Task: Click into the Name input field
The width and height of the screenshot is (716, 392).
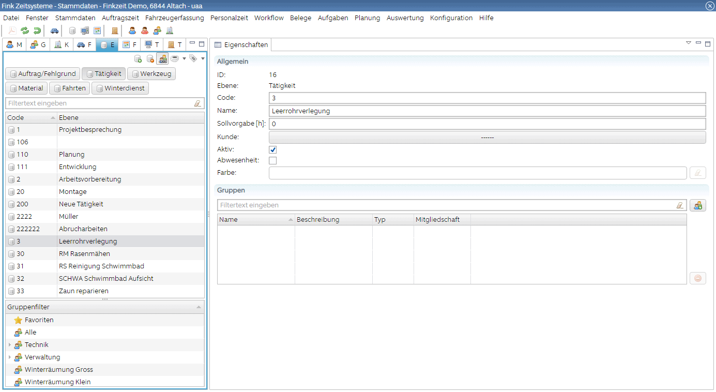Action: coord(488,111)
